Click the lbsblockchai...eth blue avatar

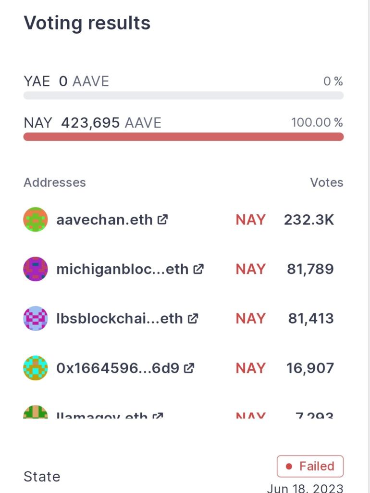36,319
